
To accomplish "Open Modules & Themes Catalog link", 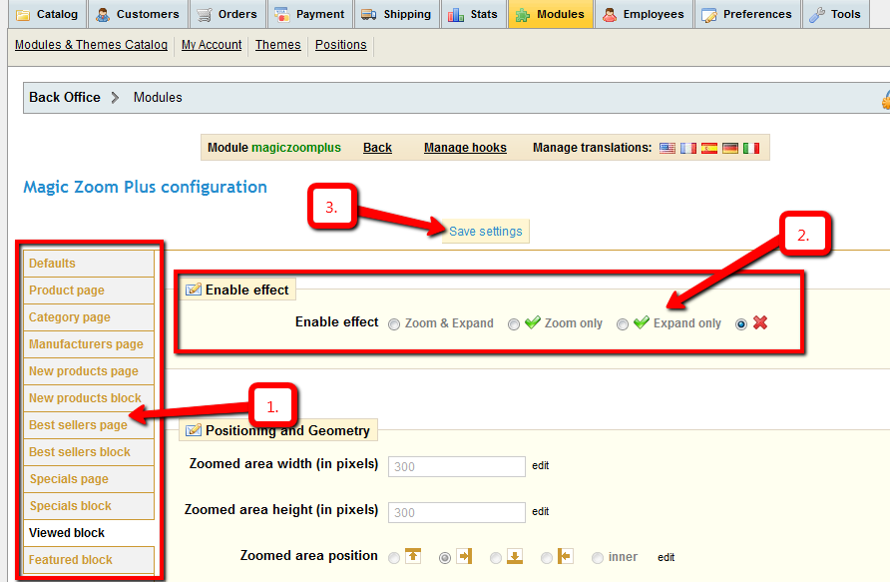I will tap(91, 45).
